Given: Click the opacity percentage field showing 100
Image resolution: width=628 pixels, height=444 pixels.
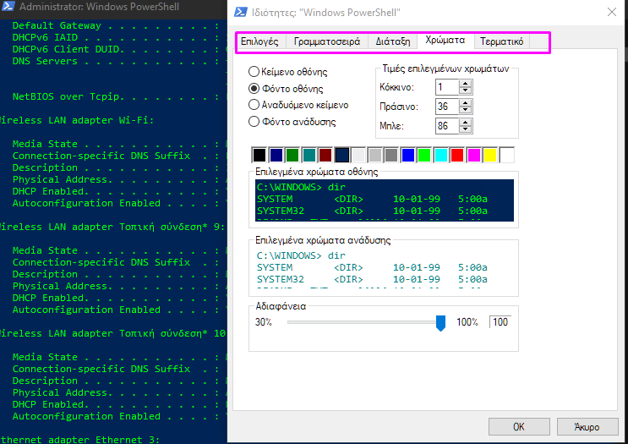Looking at the screenshot, I should point(500,321).
